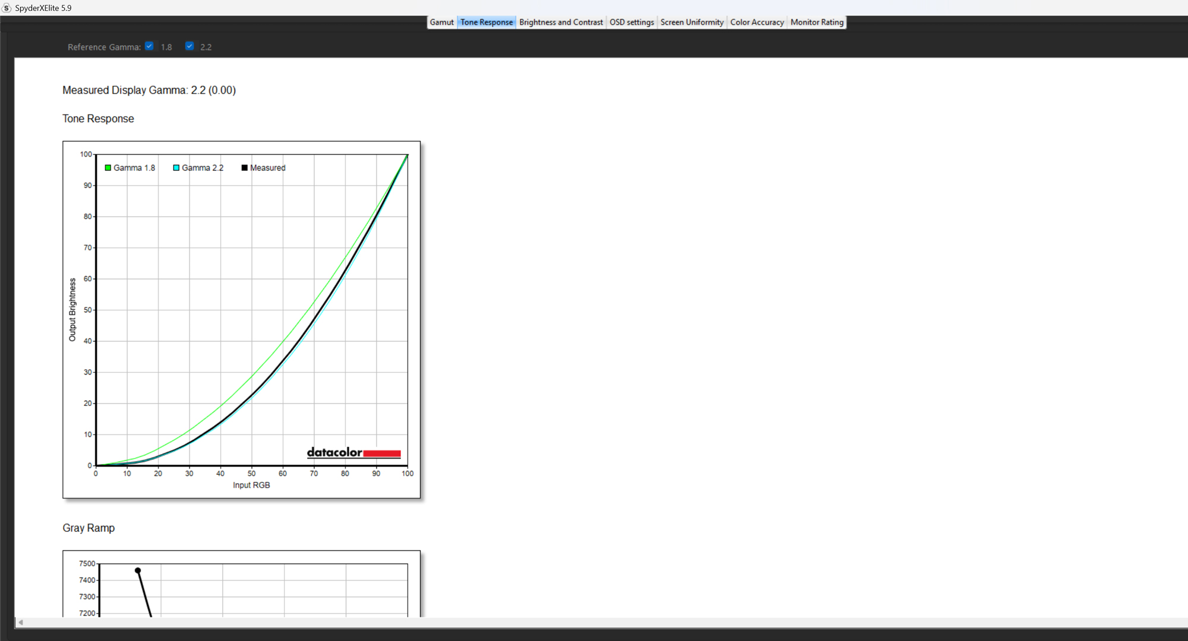The width and height of the screenshot is (1188, 641).
Task: Click the horizontal scrollbar track at the bottom
Action: 594,622
